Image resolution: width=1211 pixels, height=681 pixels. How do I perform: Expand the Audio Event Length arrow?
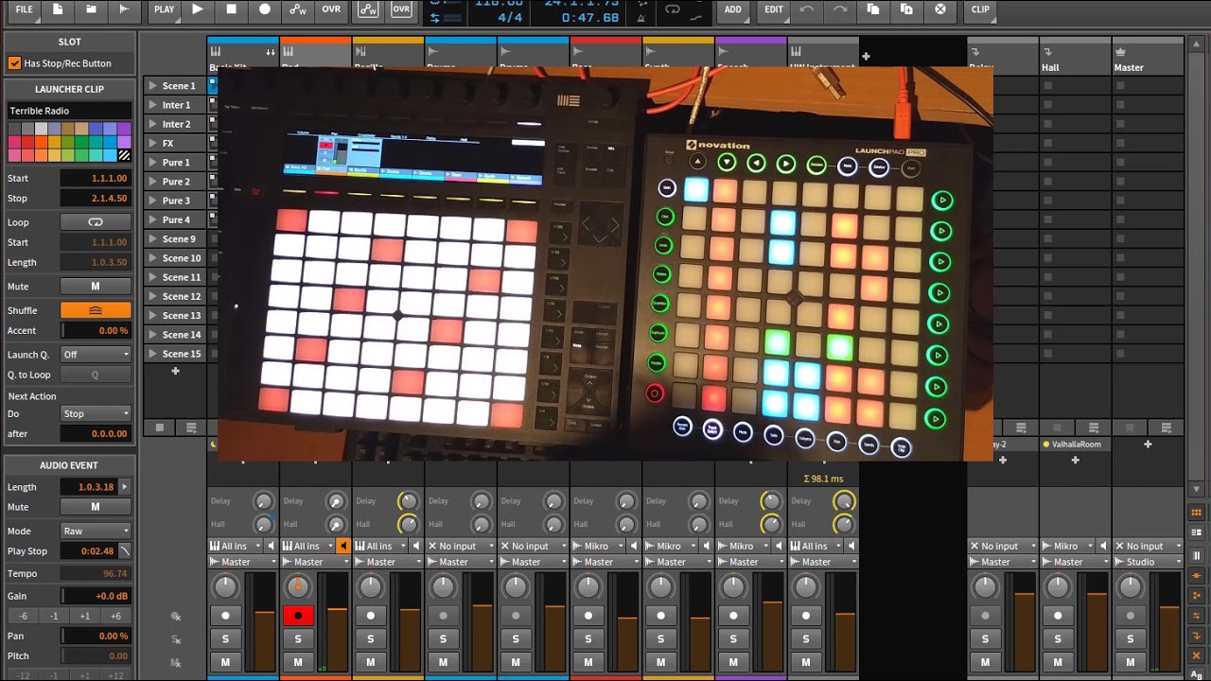(124, 487)
